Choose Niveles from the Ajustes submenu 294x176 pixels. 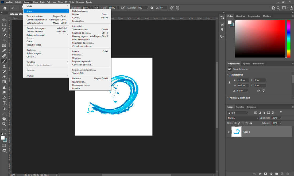point(76,14)
